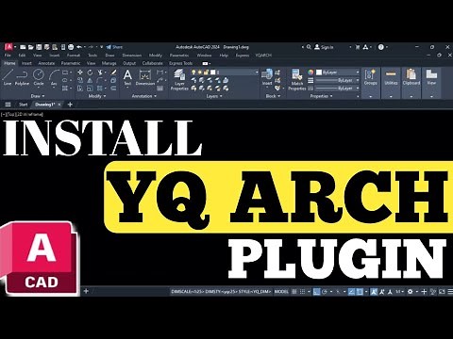Click the white layer color swatch

pos(213,73)
